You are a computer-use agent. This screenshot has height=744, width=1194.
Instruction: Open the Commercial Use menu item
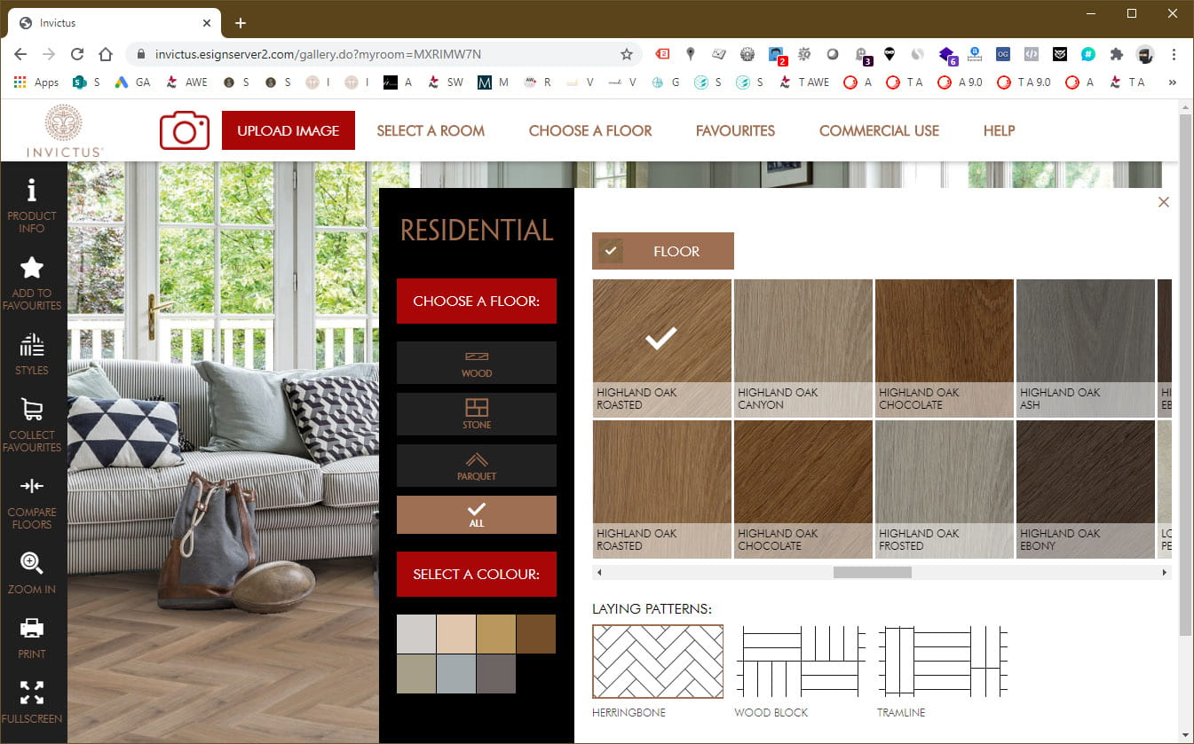[879, 130]
